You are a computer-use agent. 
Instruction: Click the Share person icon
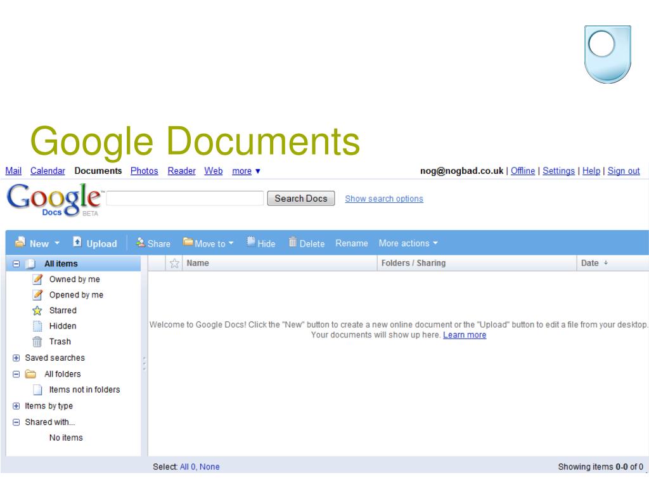click(141, 242)
